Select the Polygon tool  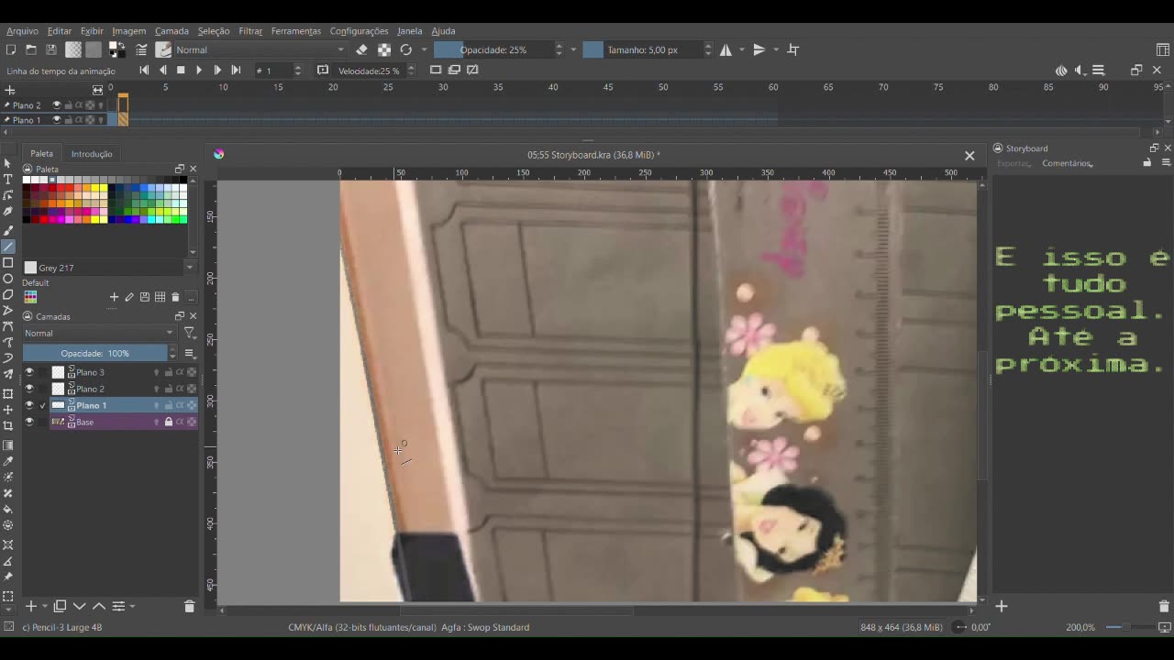coord(8,294)
